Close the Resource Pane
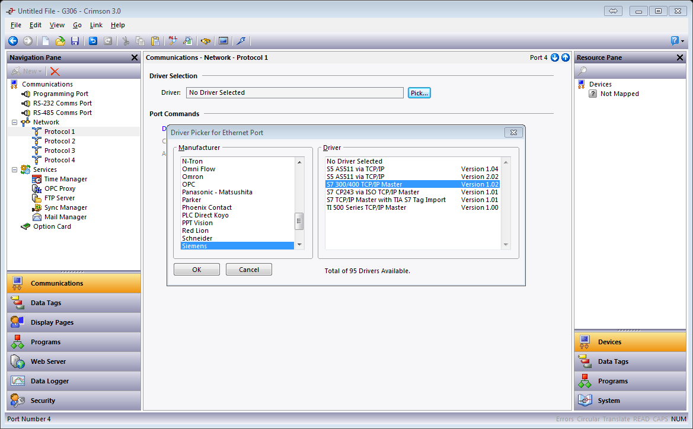Viewport: 693px width, 429px height. point(680,57)
